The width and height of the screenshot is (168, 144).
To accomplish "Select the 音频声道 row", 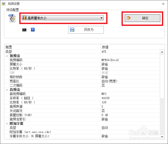I will pyautogui.click(x=82, y=106).
